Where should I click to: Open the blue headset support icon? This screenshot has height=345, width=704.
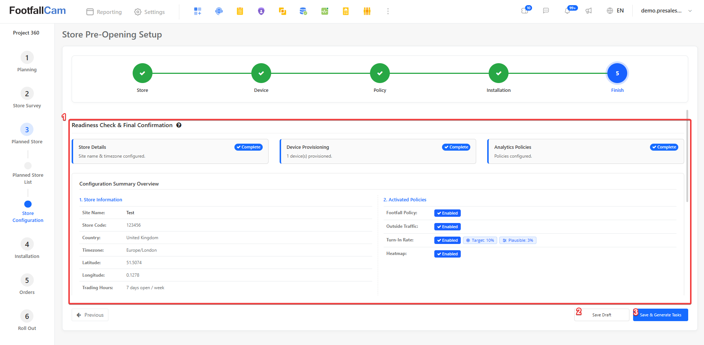[219, 11]
